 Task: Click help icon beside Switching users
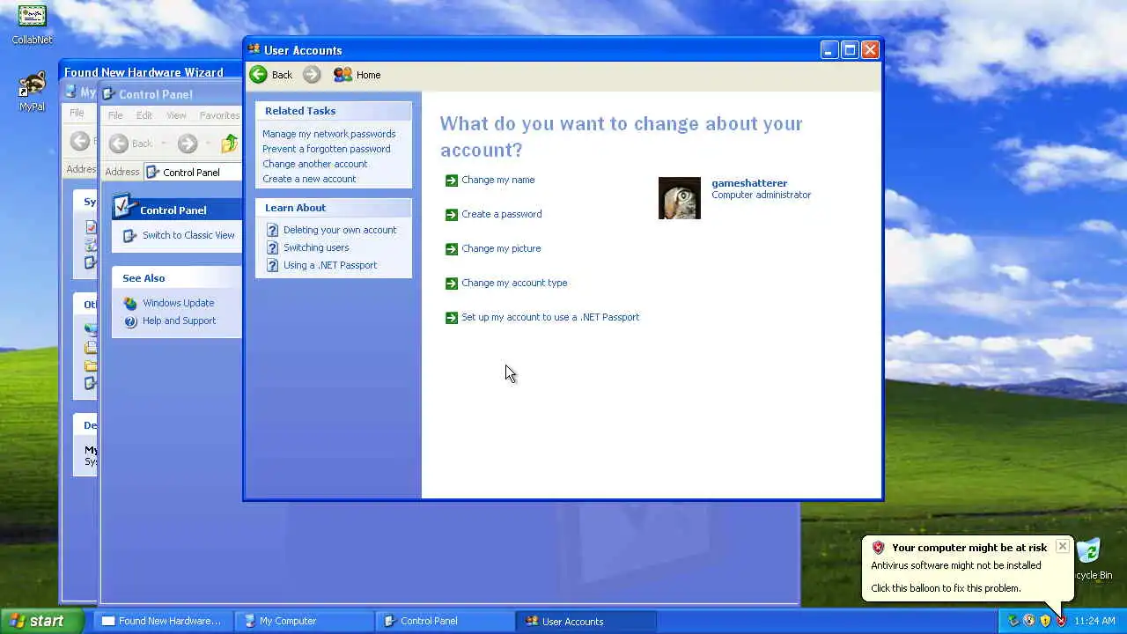point(273,248)
